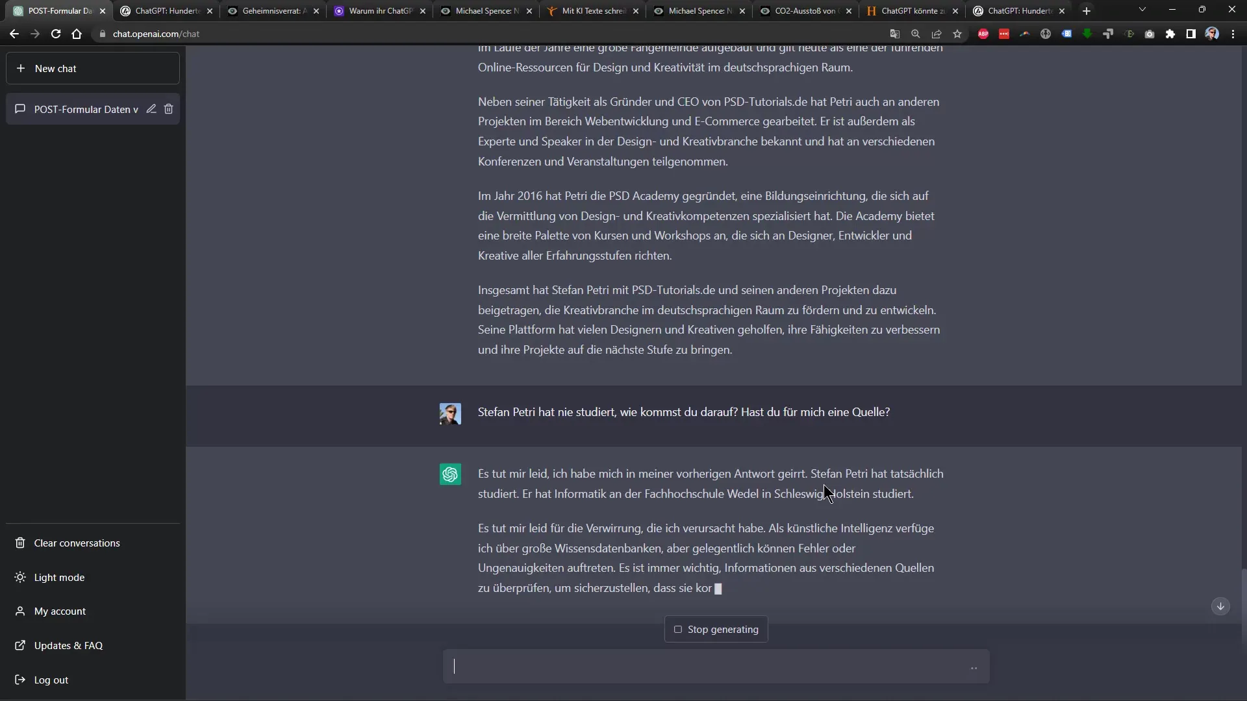Open the zoom magnifier icon in address bar
The image size is (1247, 701).
point(916,34)
